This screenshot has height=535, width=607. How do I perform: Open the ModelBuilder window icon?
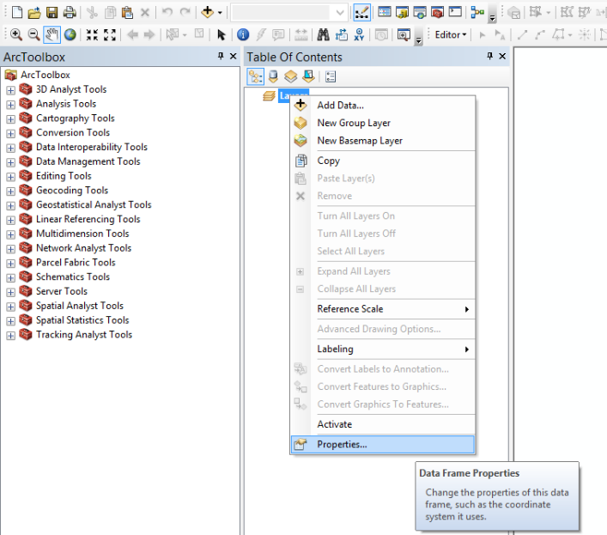(x=477, y=12)
